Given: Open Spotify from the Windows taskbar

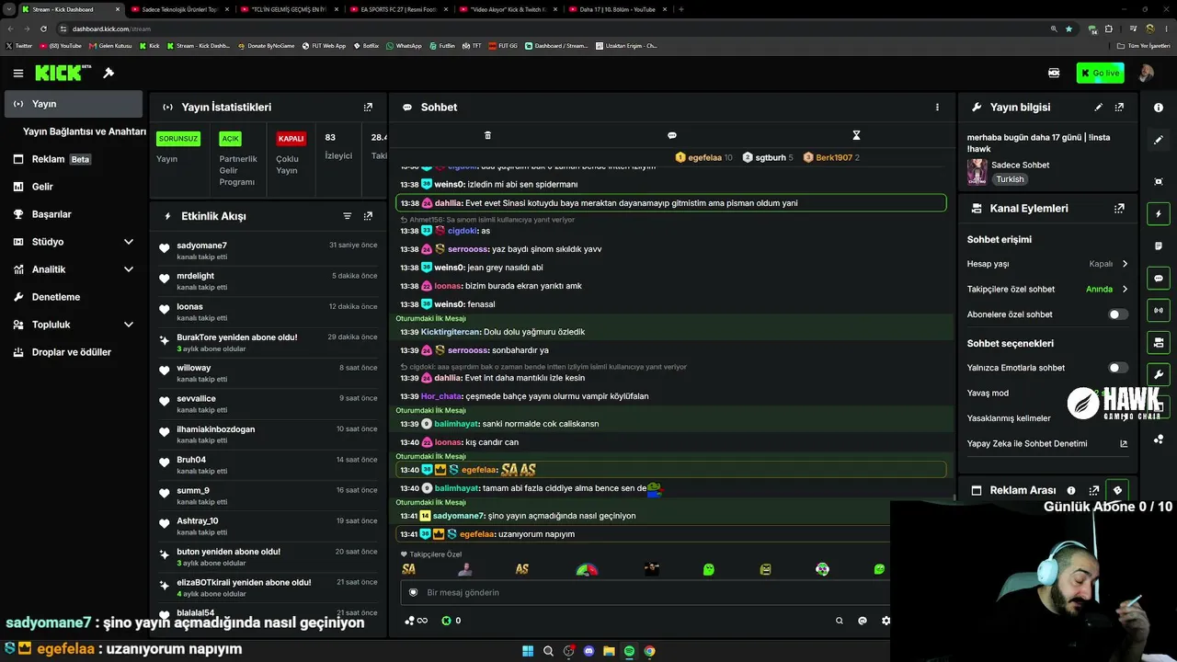Looking at the screenshot, I should (629, 652).
